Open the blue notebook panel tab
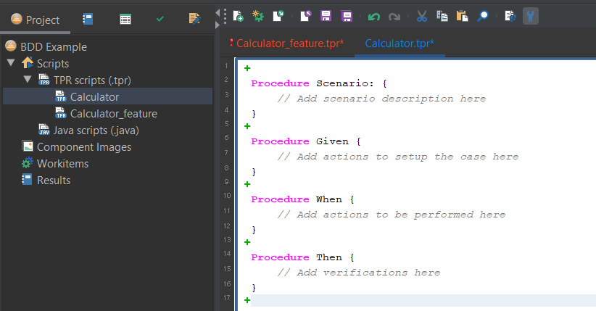 coord(88,20)
